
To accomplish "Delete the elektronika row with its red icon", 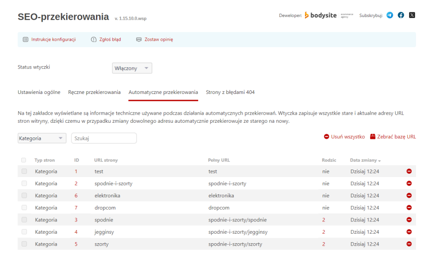I will tap(409, 195).
